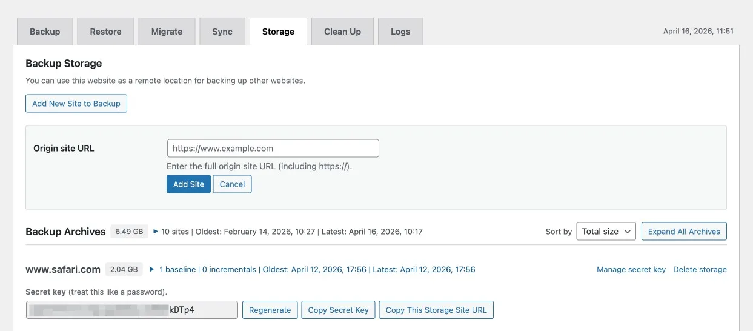
Task: Click the Storage tab
Action: [278, 32]
